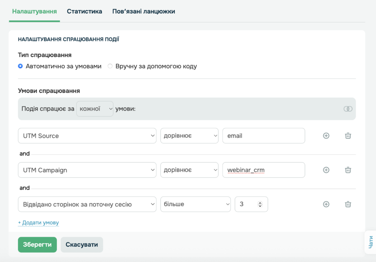Click the number stepper arrows for value 3

coord(259,204)
